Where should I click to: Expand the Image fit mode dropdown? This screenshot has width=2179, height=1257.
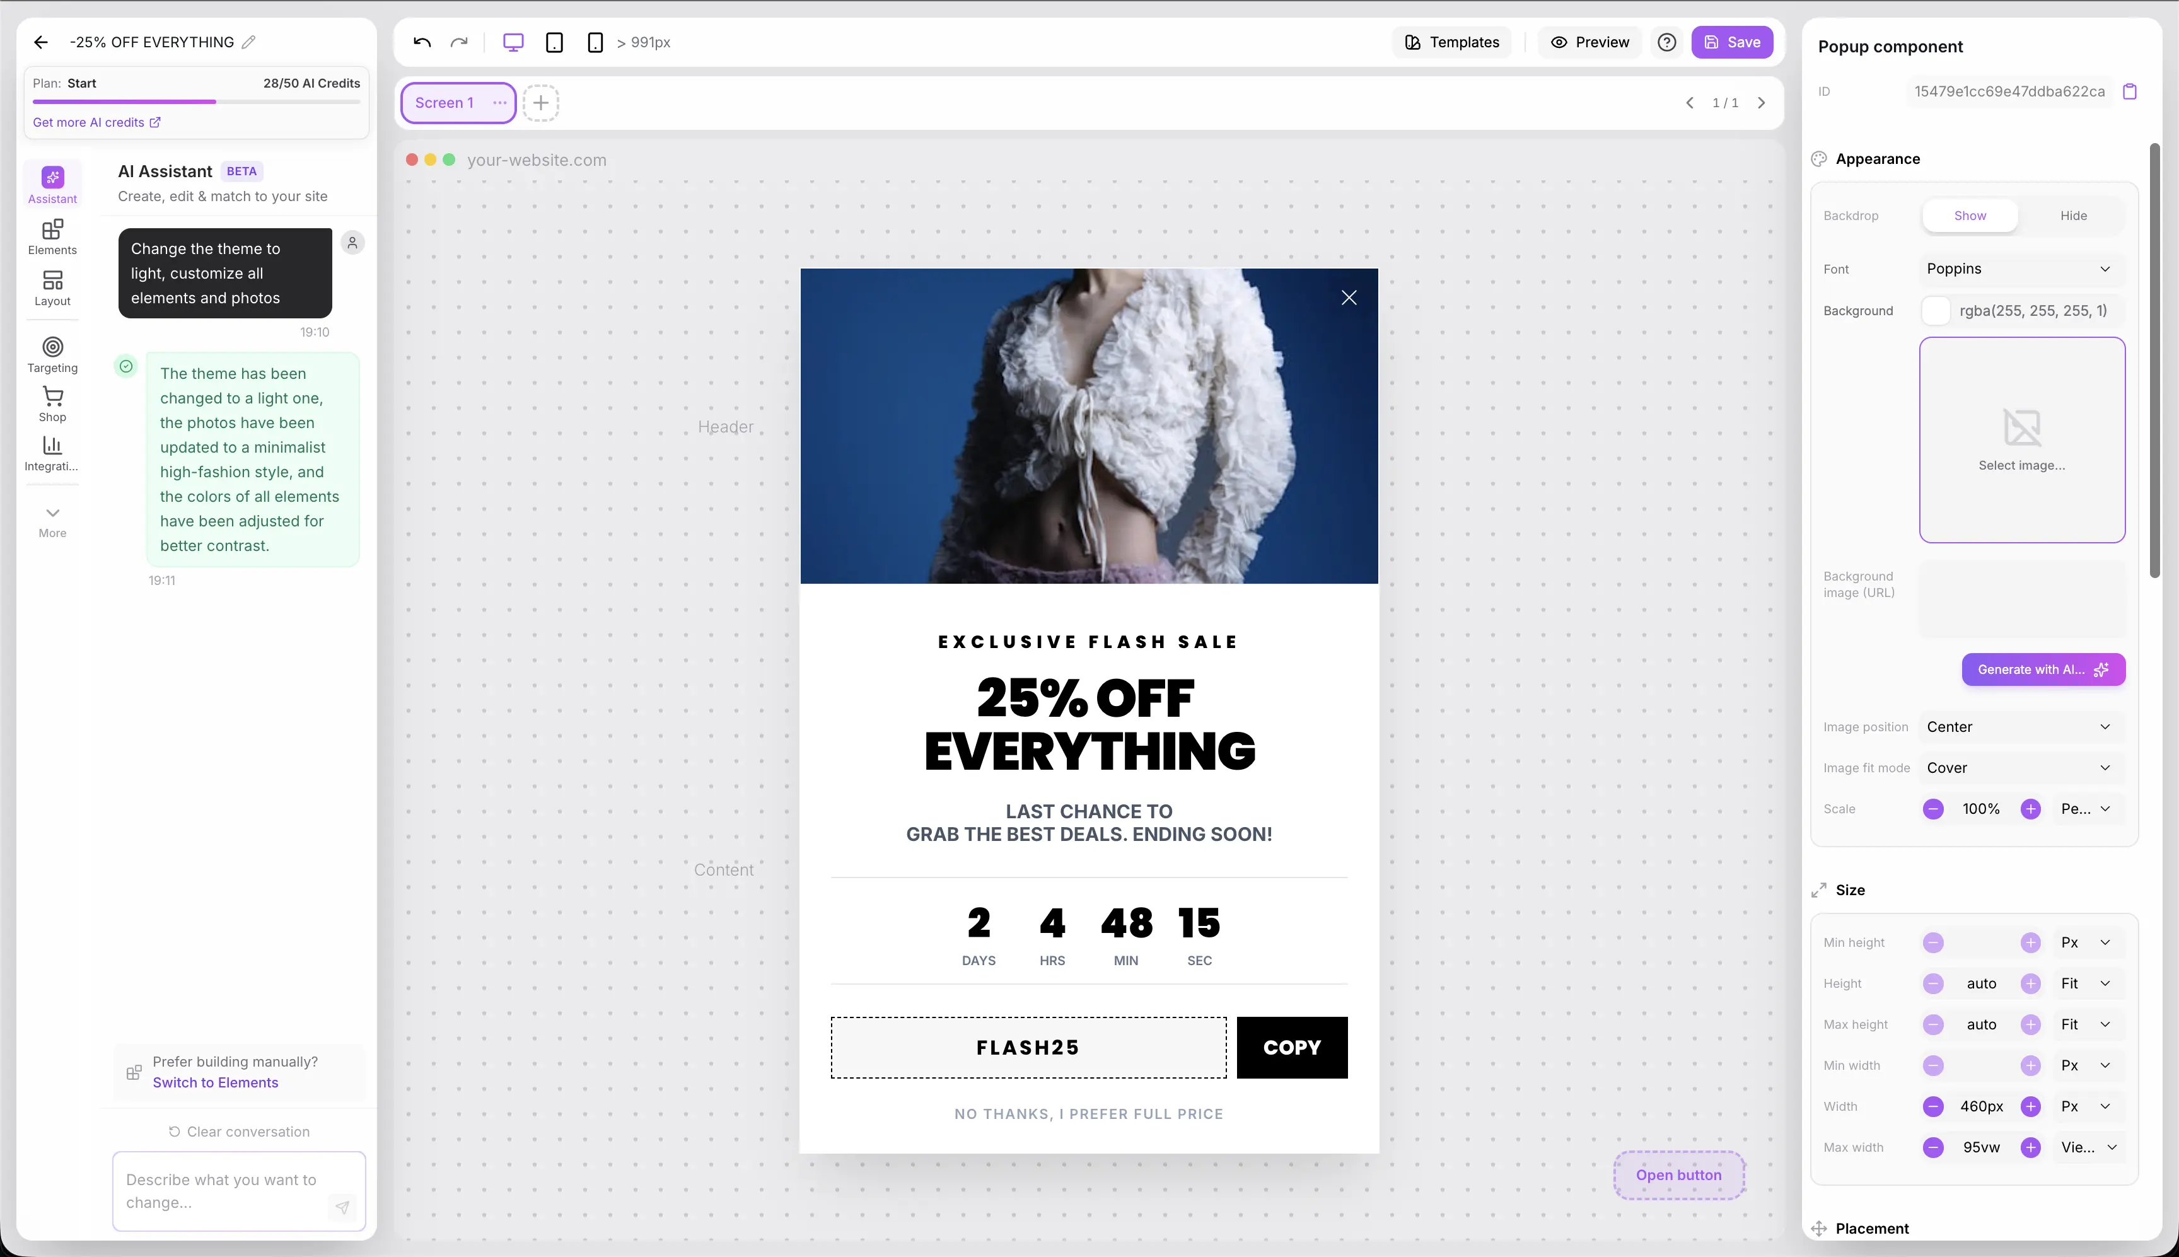(2018, 767)
